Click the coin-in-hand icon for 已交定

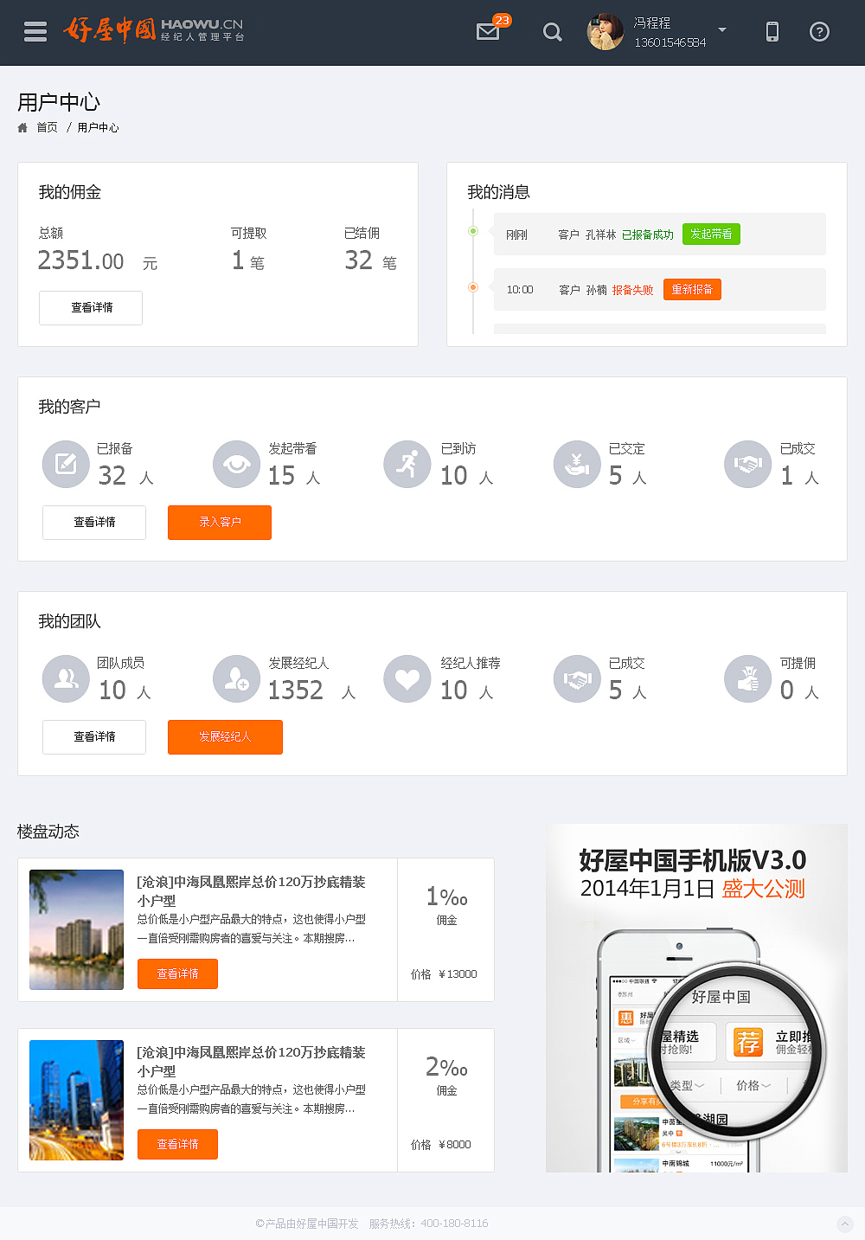[x=577, y=465]
